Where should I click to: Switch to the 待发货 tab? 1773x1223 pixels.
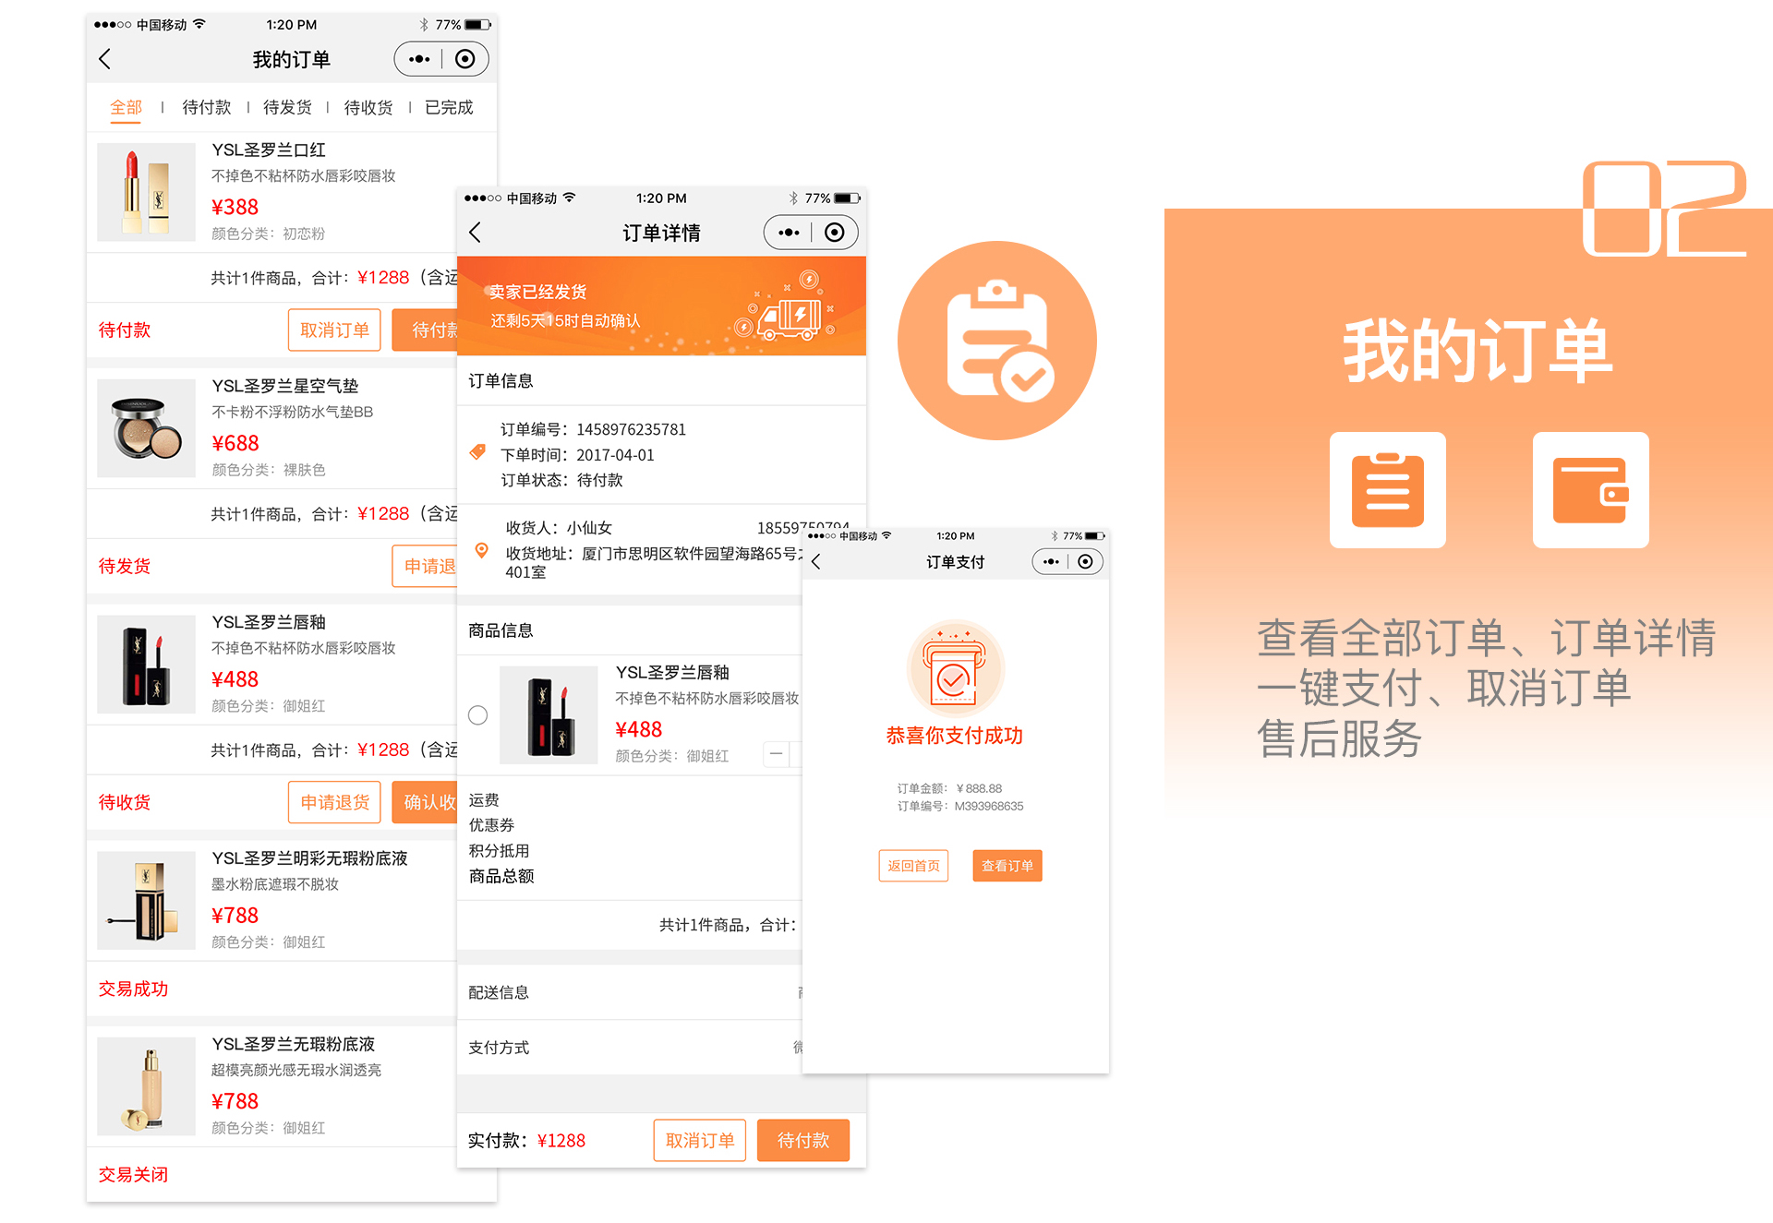[287, 107]
